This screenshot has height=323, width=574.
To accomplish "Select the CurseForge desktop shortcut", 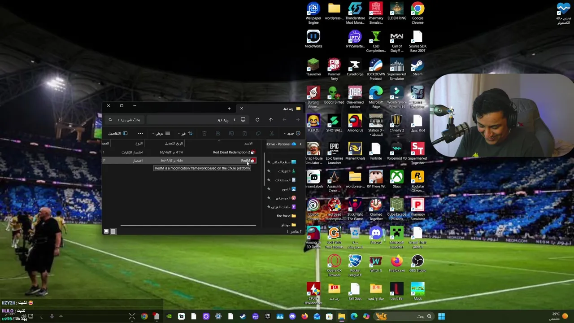I will tap(355, 67).
